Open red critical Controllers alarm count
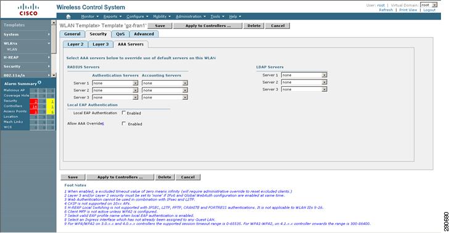 click(x=34, y=106)
